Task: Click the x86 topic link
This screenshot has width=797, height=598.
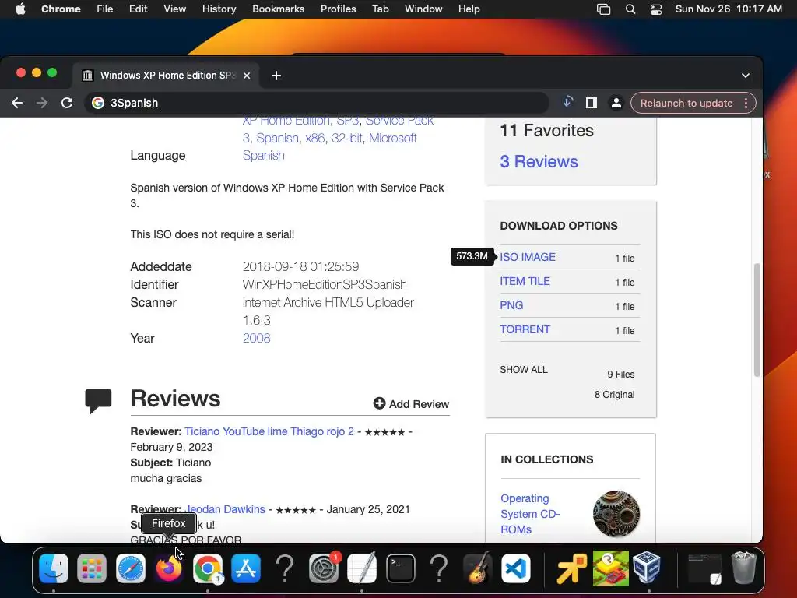Action: [314, 138]
